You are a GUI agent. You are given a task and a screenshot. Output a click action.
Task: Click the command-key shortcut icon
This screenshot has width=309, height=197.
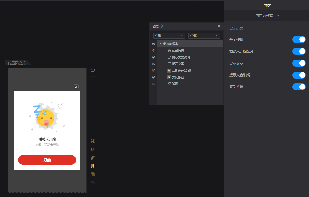[x=93, y=141]
